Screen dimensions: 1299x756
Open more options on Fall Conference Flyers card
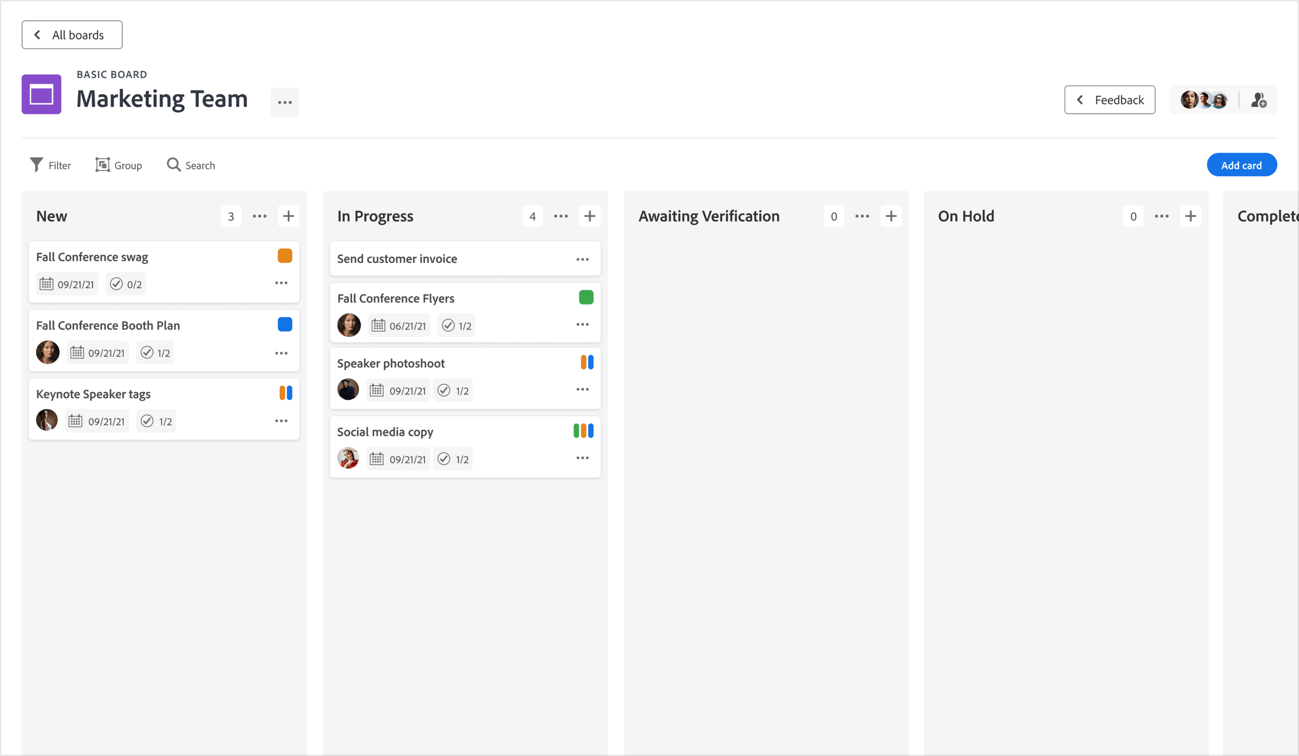click(x=583, y=325)
